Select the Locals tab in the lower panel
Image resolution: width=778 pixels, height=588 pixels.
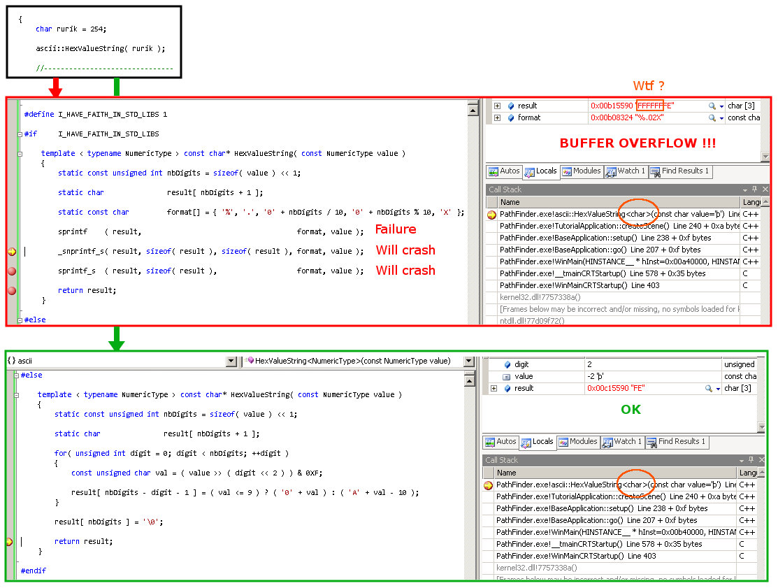pyautogui.click(x=538, y=442)
